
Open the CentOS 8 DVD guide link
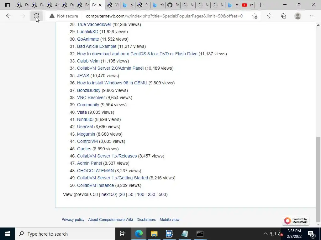(x=137, y=54)
